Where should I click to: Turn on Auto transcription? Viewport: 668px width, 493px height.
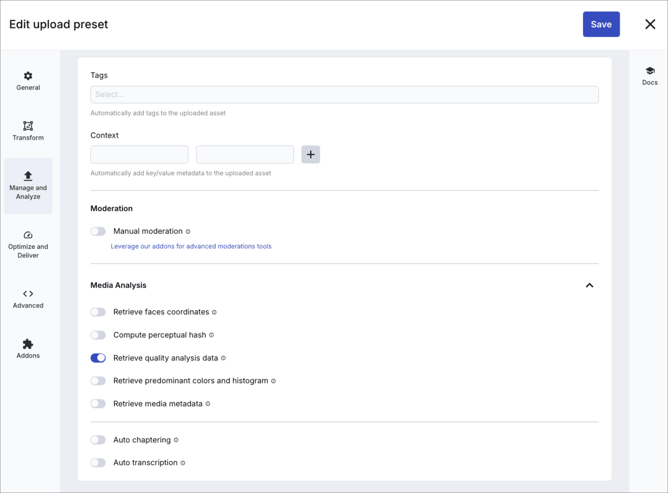pos(98,462)
